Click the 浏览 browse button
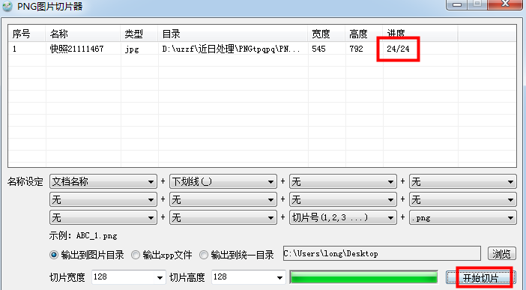Image resolution: width=526 pixels, height=290 pixels. 501,254
